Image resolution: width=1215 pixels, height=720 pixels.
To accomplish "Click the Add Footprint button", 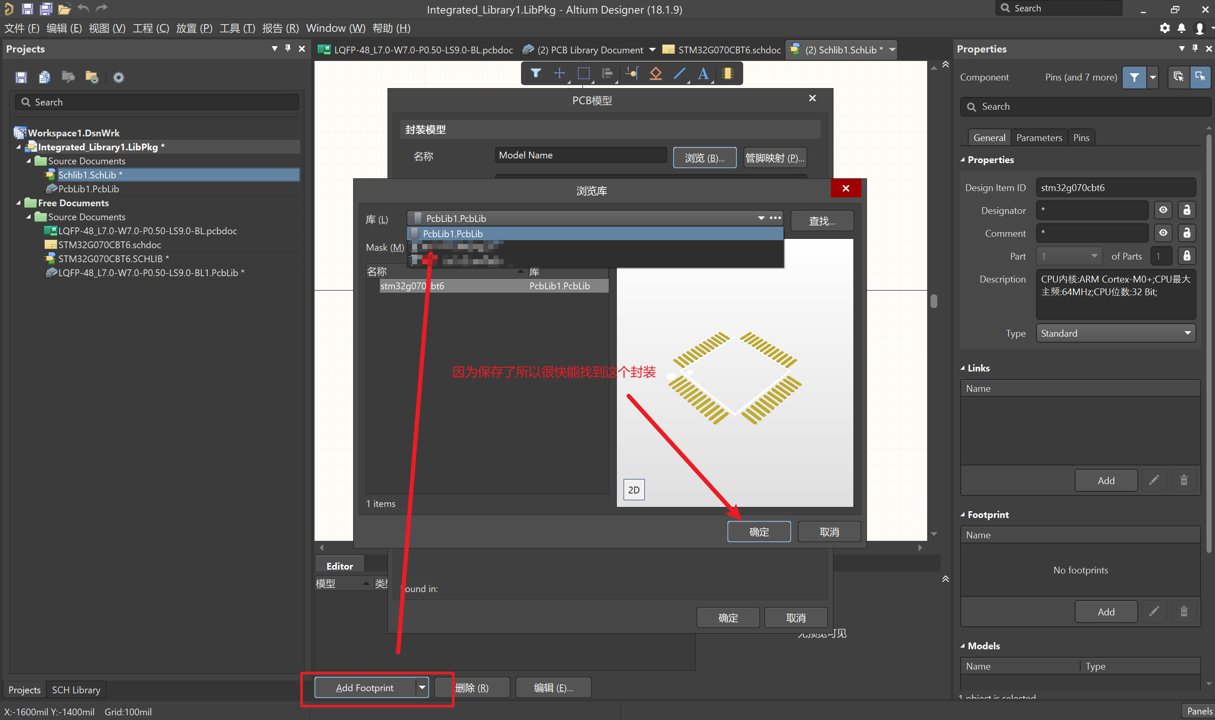I will tap(365, 687).
